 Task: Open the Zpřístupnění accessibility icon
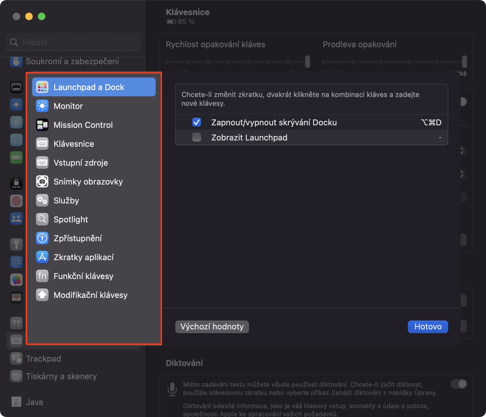point(42,238)
